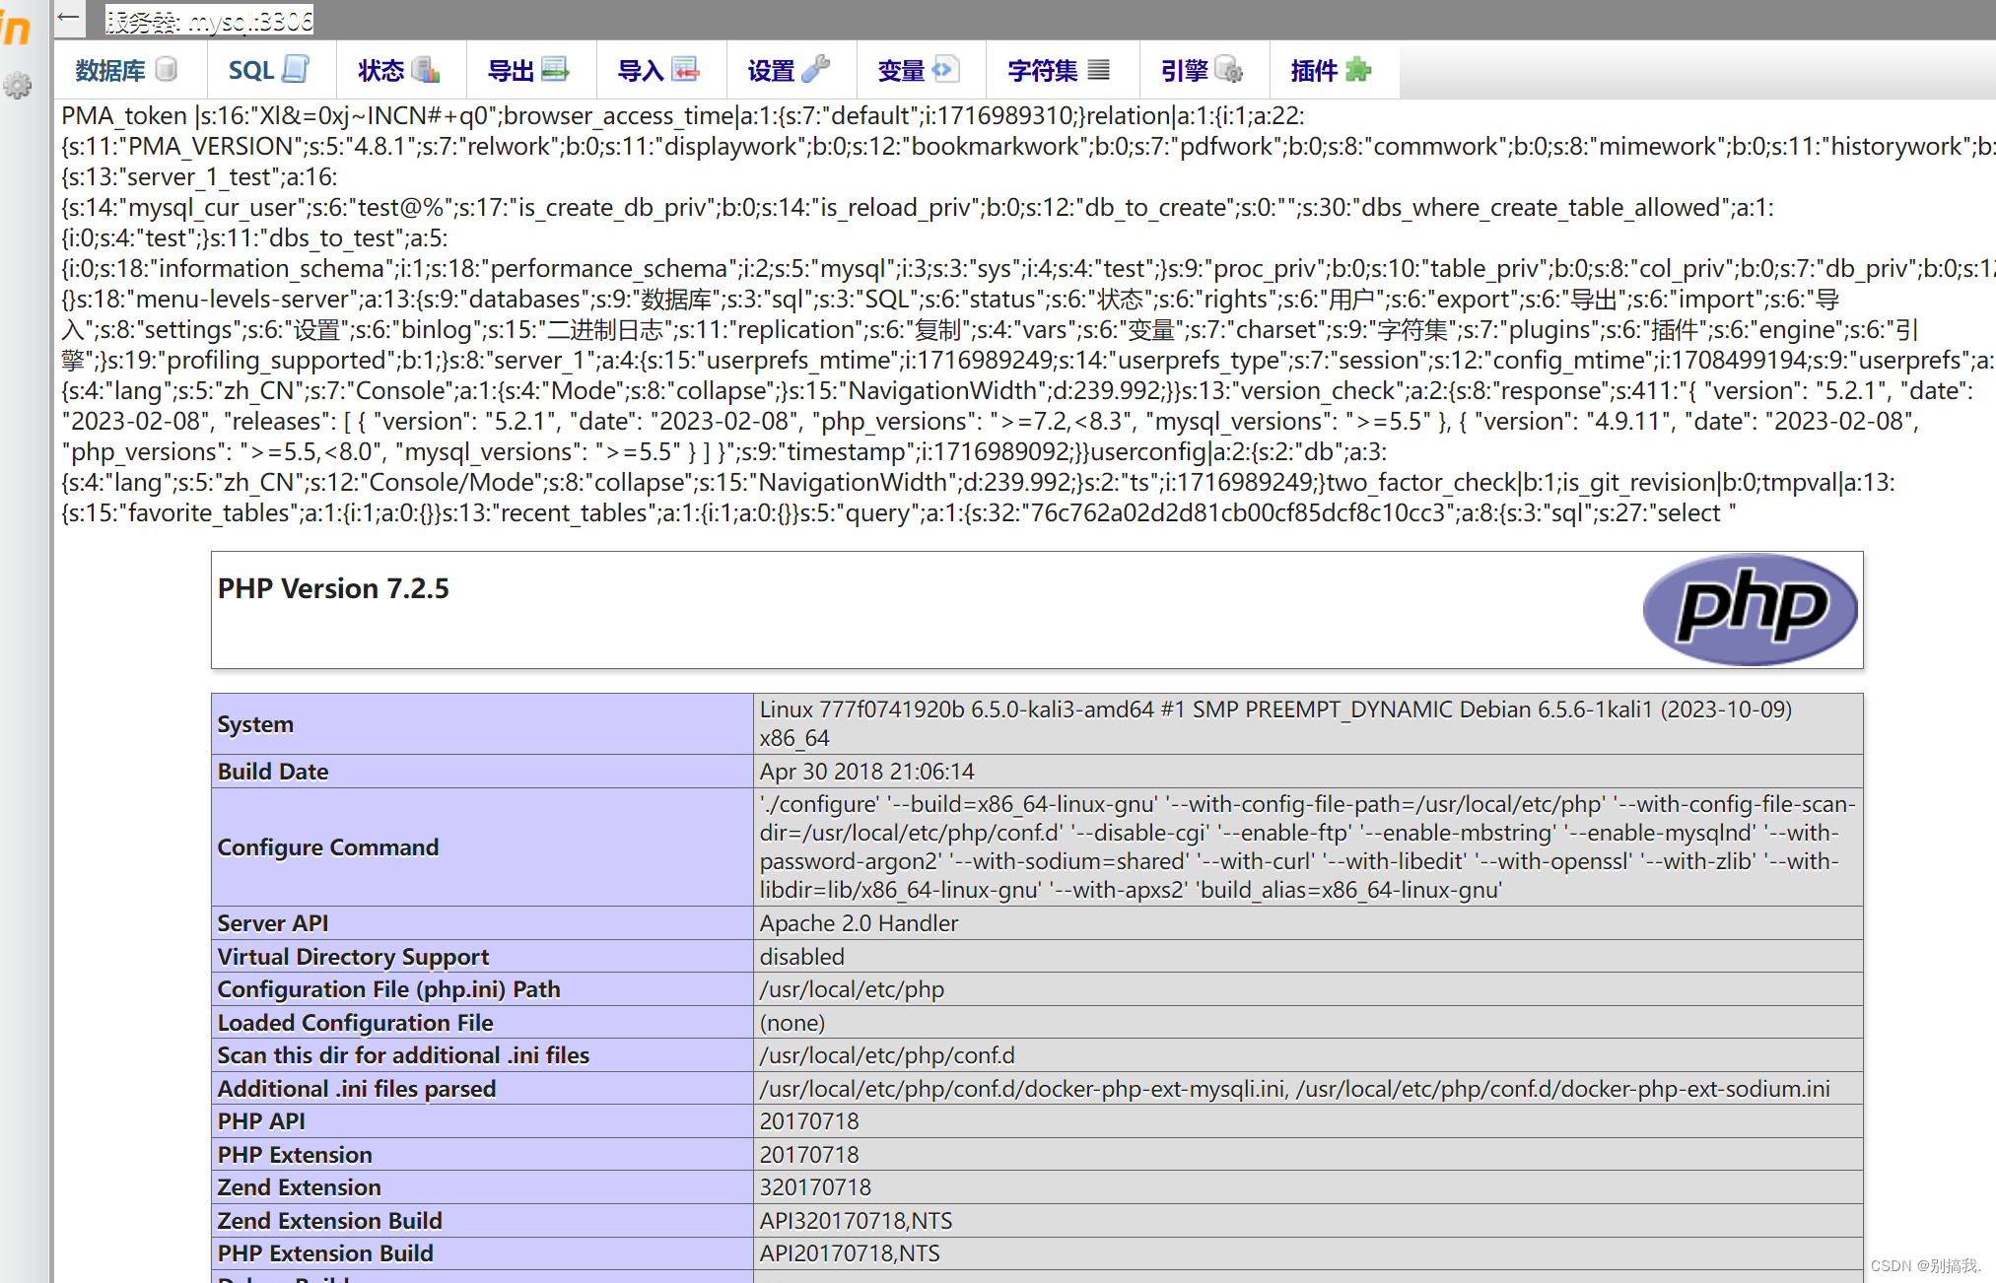Select the Build Date value Apr 30 2018 21:06:14

[866, 772]
